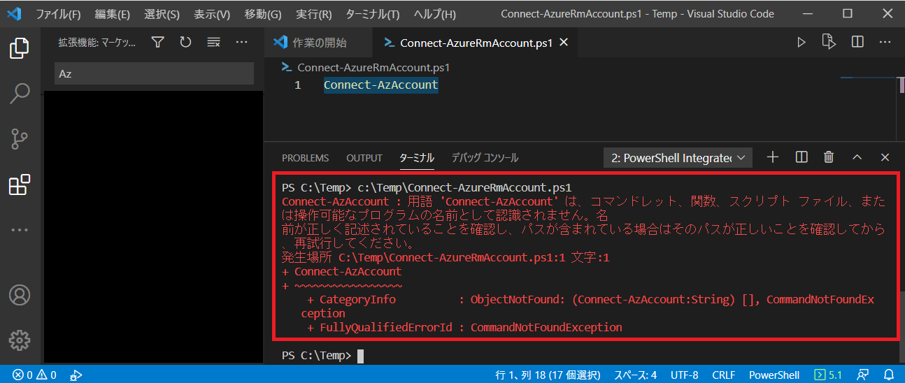This screenshot has height=383, width=905.
Task: Change language mode PowerShell in status bar
Action: (x=774, y=375)
